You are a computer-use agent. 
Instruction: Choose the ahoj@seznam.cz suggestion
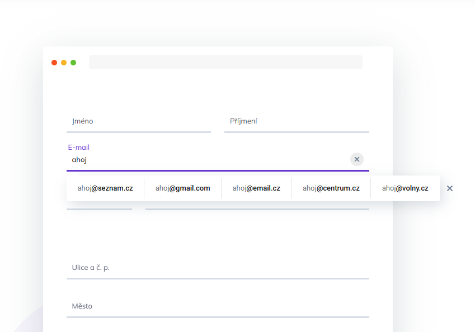coord(105,188)
